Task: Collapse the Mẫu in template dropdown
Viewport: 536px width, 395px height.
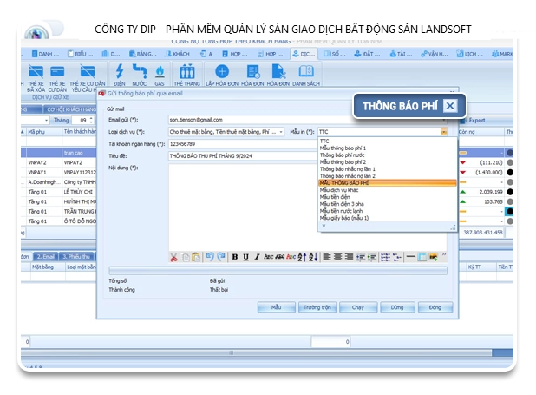Action: 444,132
